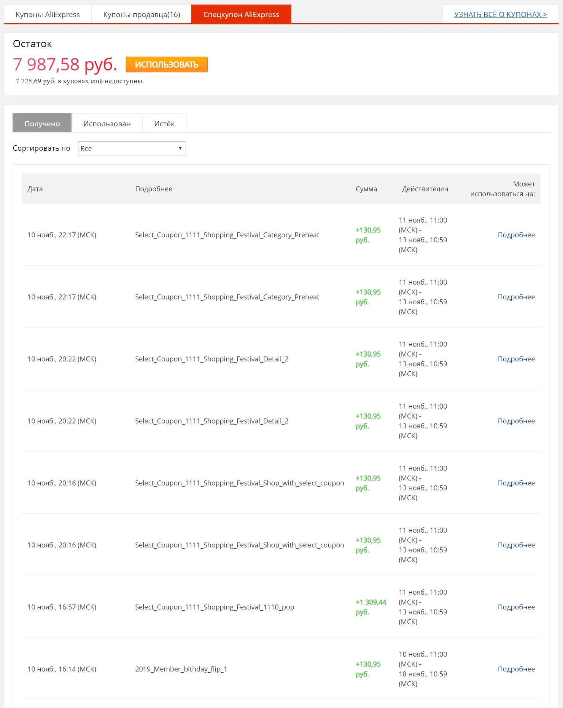The width and height of the screenshot is (563, 708).
Task: Switch to the Купоны AliExpress tab
Action: 48,14
